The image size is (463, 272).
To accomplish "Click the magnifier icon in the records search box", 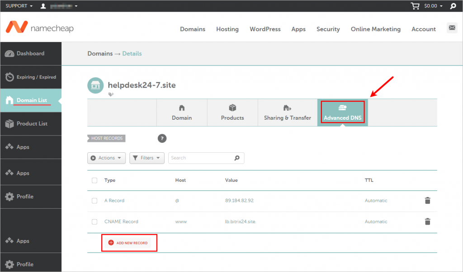I will point(237,158).
